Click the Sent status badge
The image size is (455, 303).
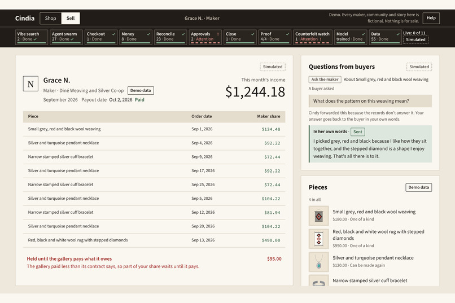click(x=357, y=131)
